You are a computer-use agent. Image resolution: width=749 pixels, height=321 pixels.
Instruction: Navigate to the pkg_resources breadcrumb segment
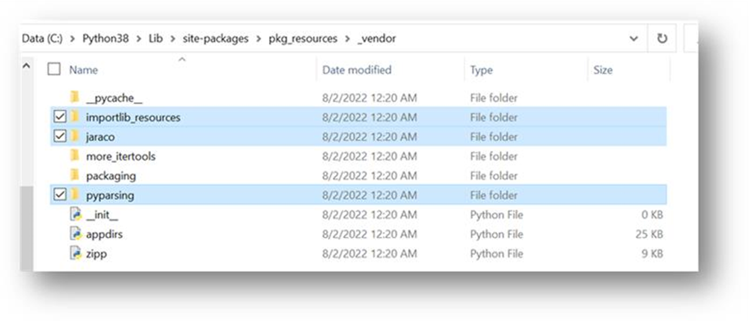(x=303, y=39)
